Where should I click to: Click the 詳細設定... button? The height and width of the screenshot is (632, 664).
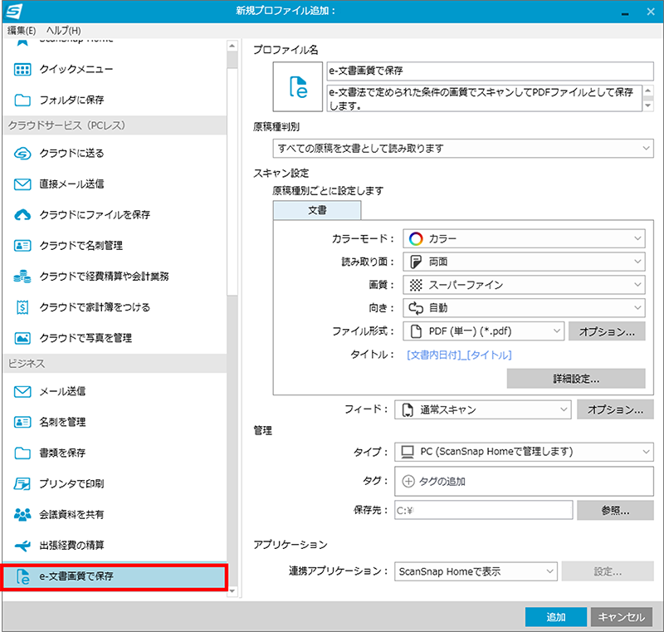576,379
